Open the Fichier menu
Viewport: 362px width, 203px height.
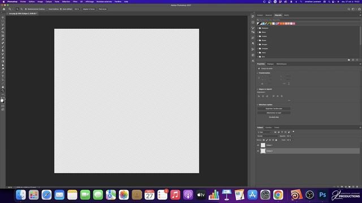(x=23, y=2)
